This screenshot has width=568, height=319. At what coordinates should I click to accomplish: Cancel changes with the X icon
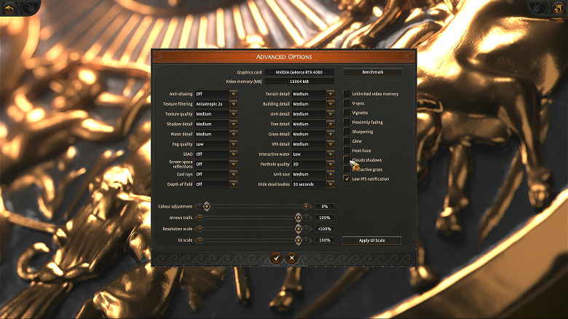pos(291,258)
